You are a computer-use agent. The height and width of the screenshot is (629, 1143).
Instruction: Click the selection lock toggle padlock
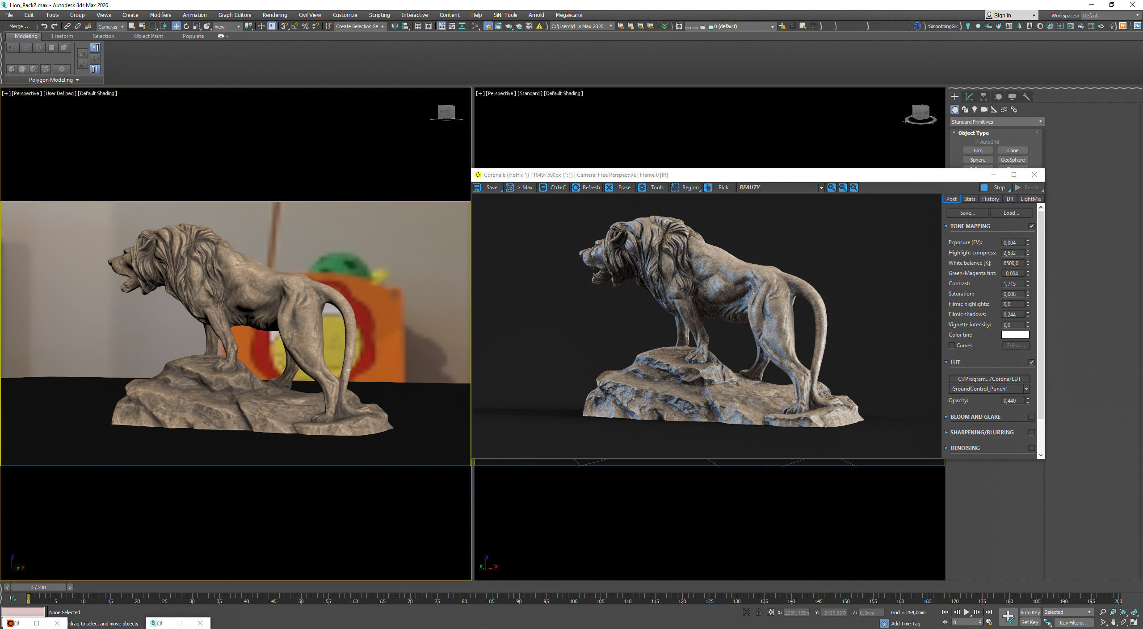pyautogui.click(x=759, y=612)
